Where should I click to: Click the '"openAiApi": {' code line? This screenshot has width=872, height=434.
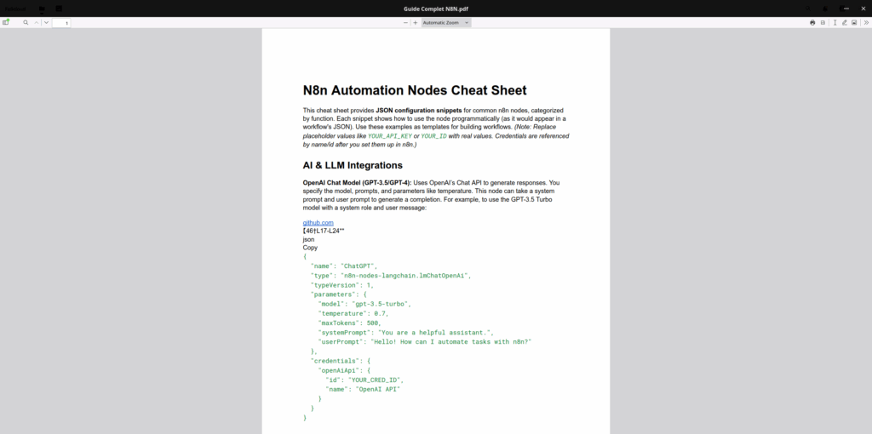click(x=344, y=371)
